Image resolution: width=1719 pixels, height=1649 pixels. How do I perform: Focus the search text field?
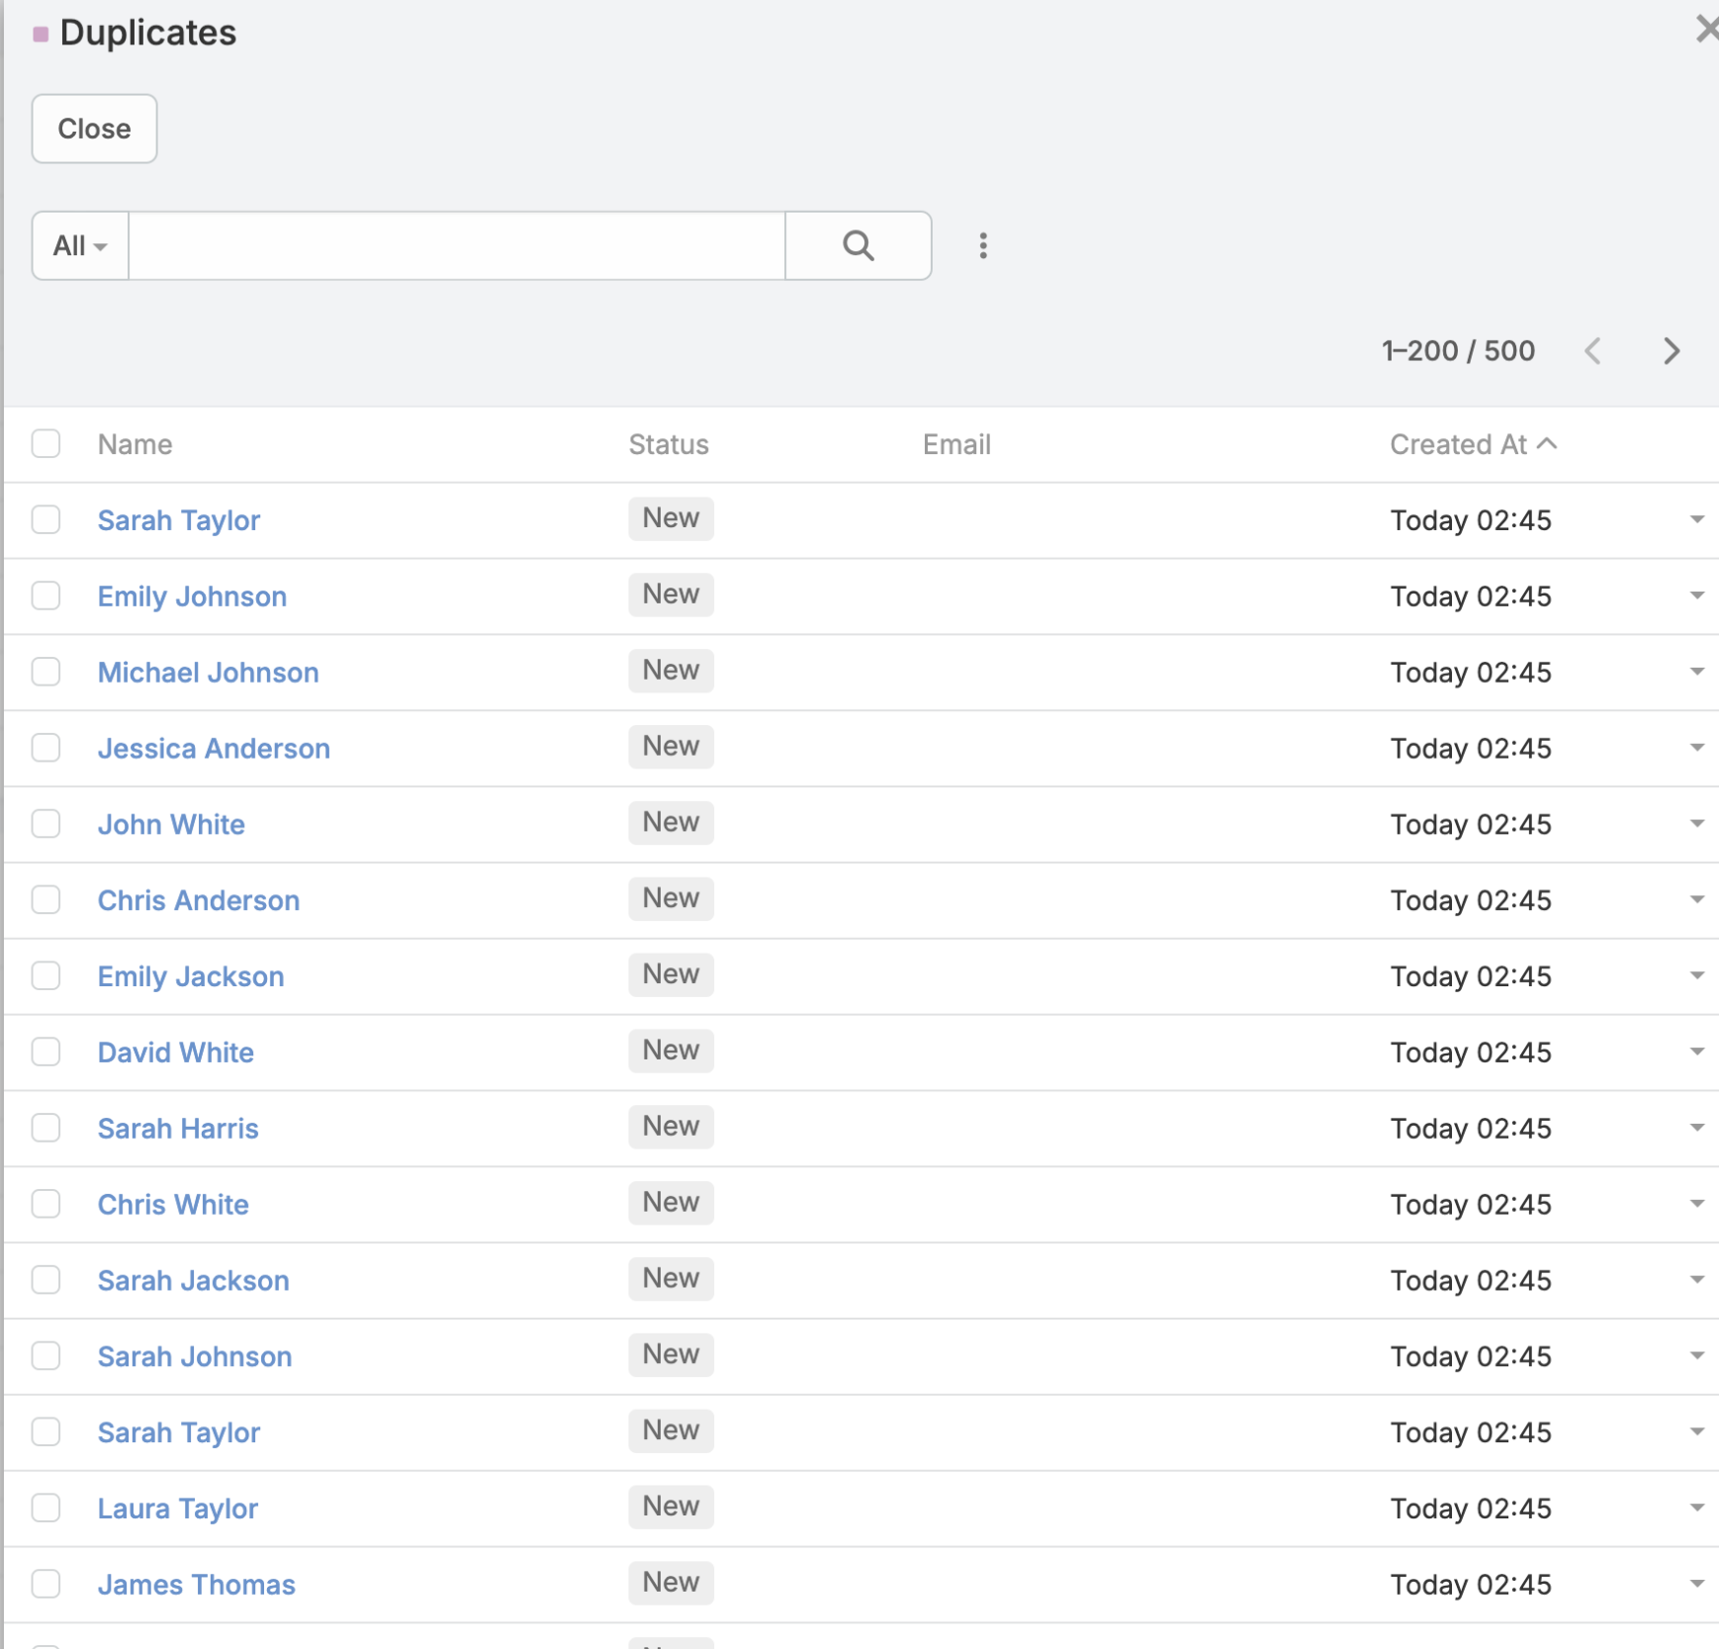tap(457, 245)
